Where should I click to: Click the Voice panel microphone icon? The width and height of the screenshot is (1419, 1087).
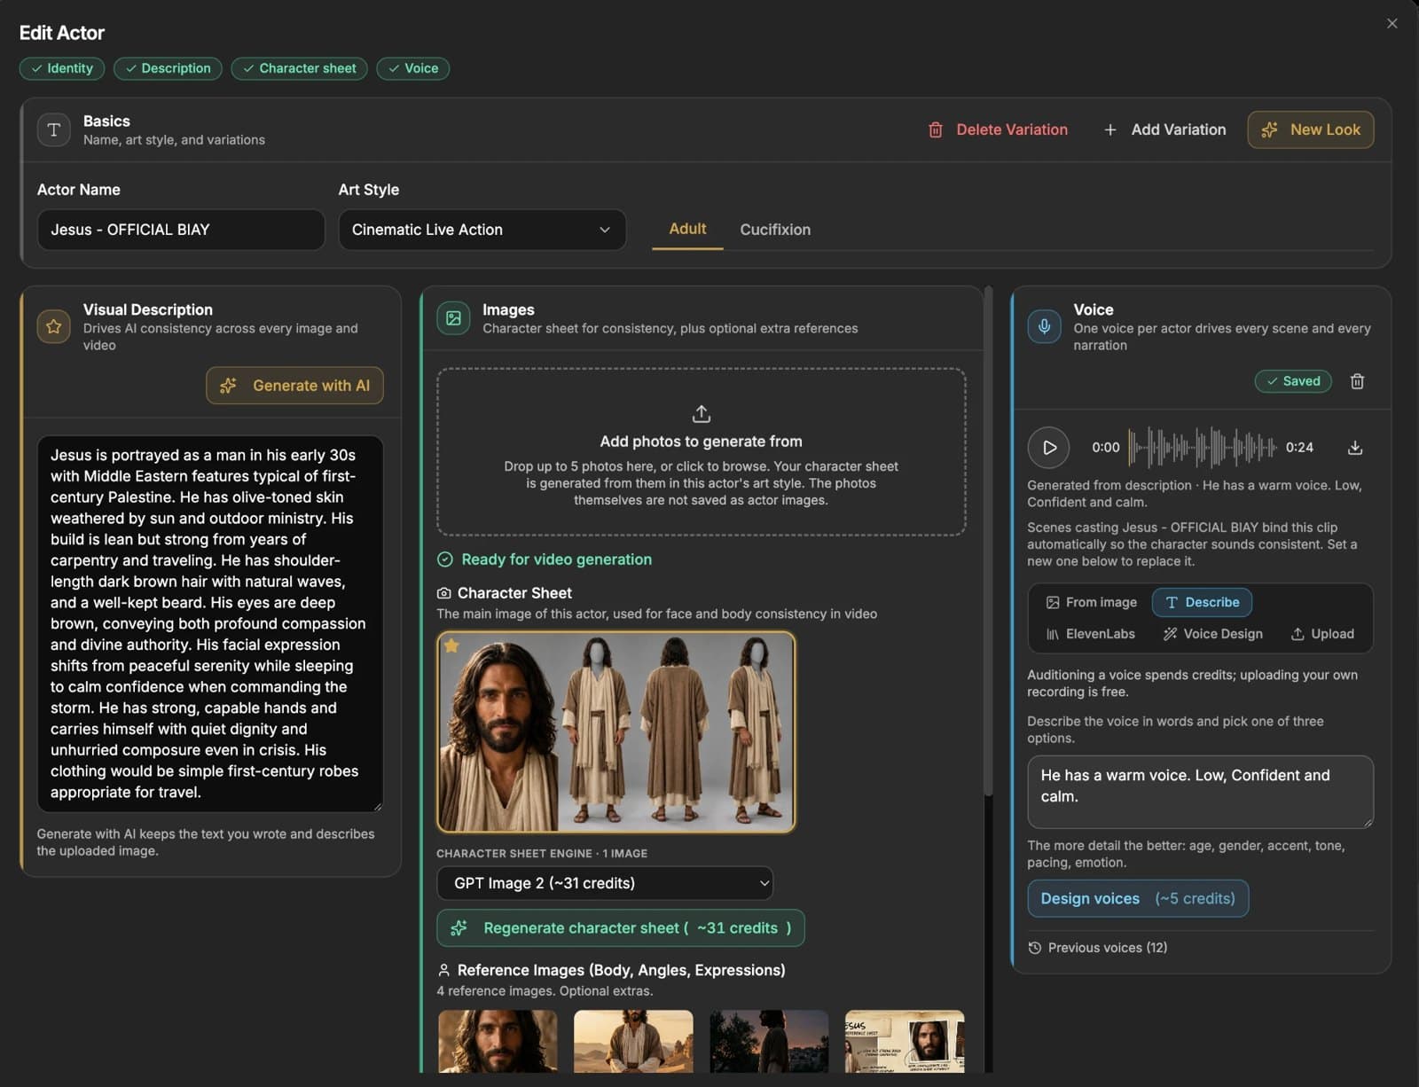point(1044,326)
